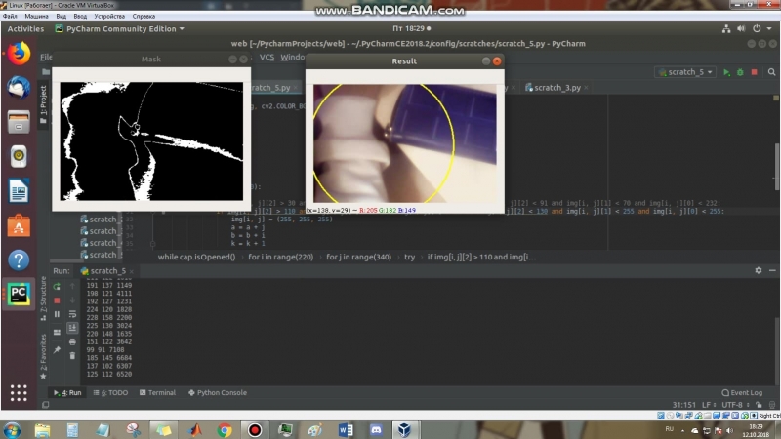Click the editor vertical scrollbar

point(777,169)
